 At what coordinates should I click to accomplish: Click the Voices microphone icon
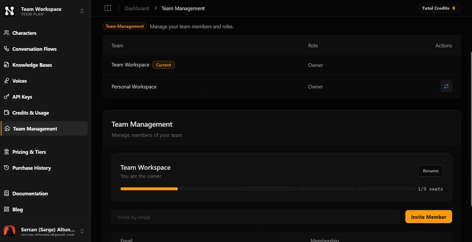pos(6,81)
